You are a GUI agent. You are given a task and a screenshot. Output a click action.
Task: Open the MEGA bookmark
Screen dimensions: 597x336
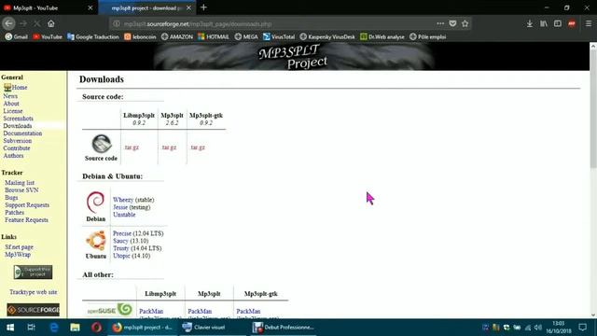[x=246, y=37]
